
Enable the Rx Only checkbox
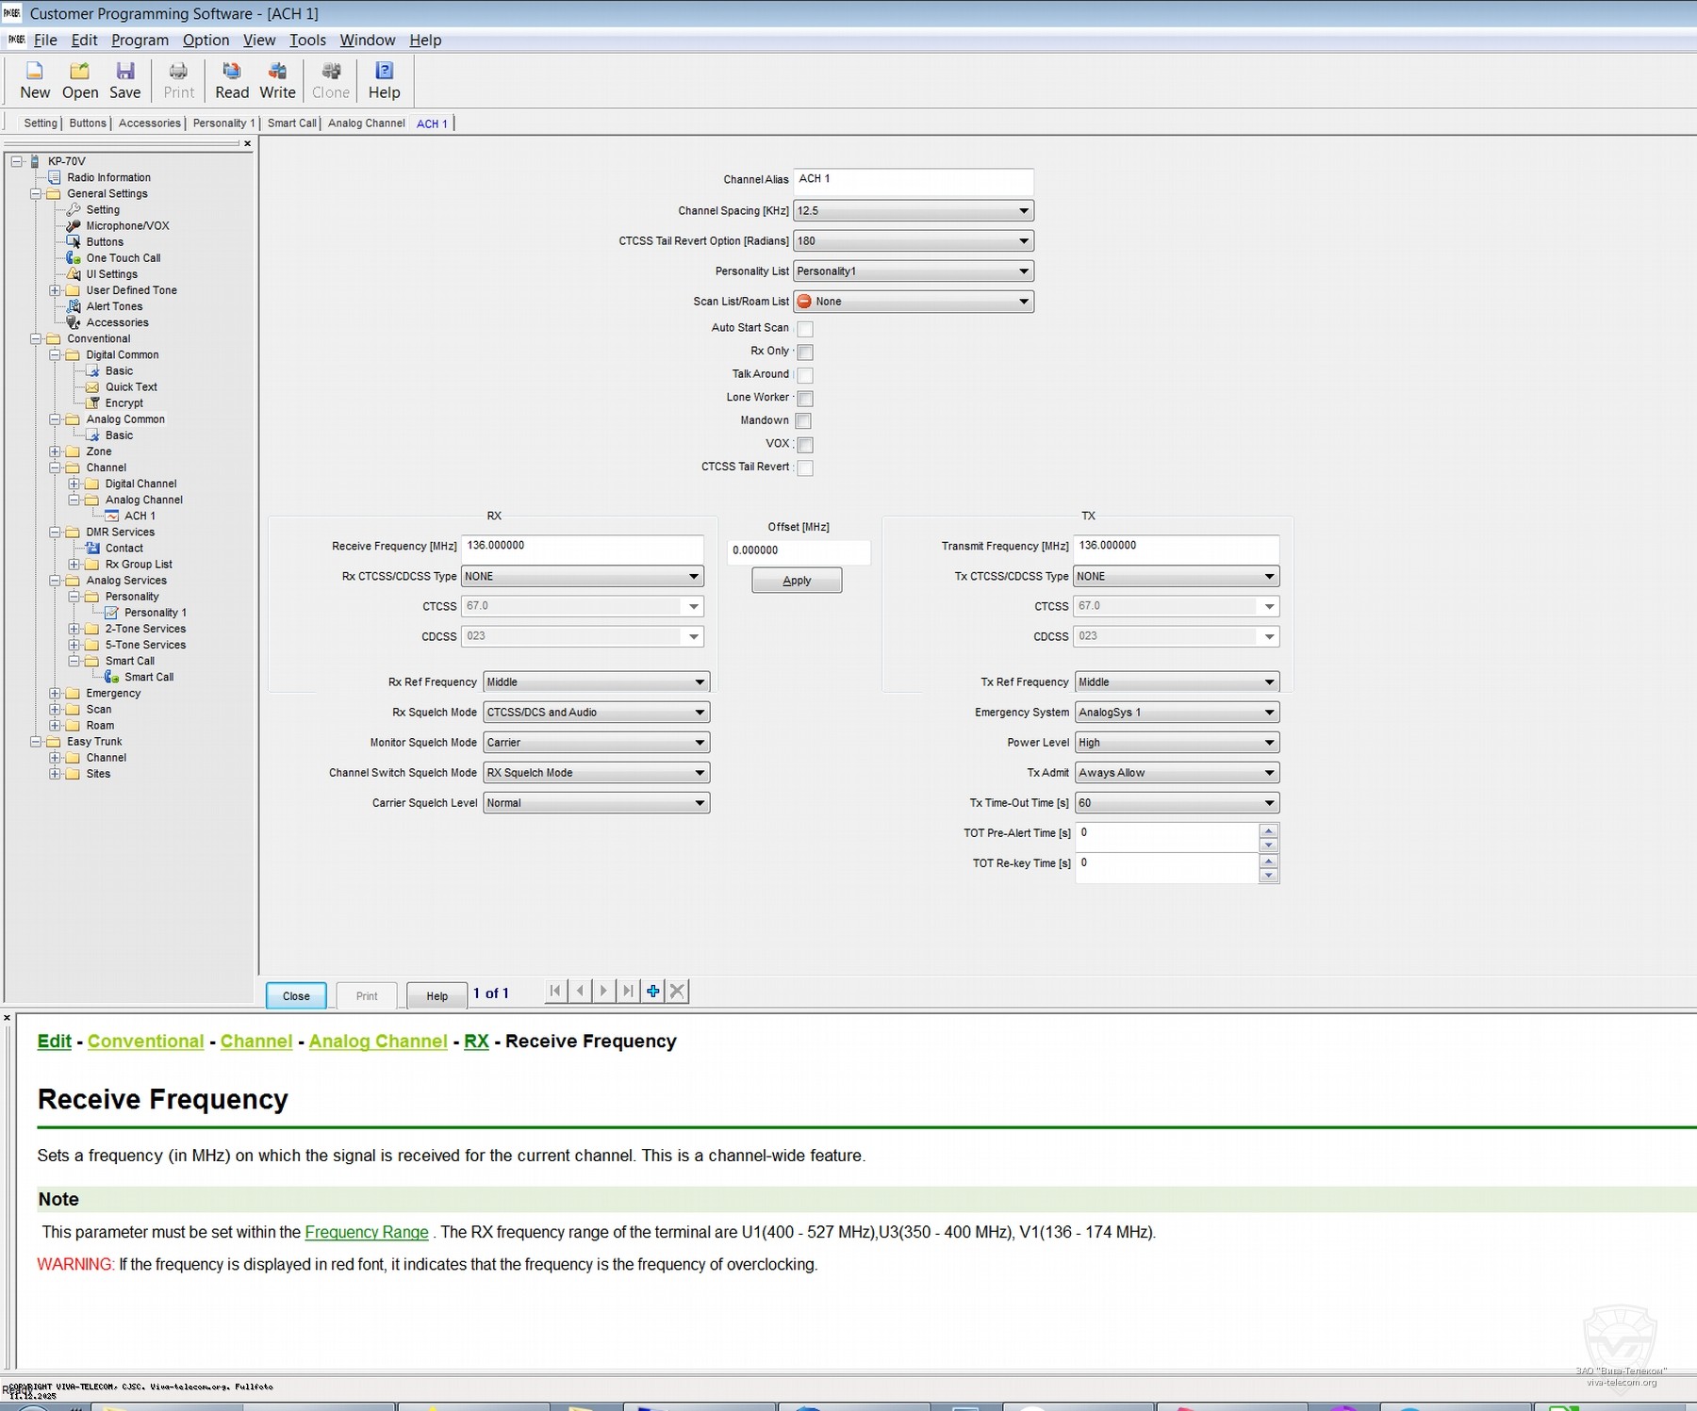[805, 352]
